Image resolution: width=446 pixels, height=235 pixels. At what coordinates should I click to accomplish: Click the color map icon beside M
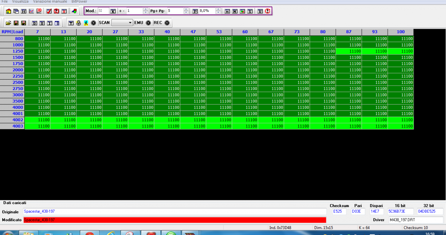[242, 11]
